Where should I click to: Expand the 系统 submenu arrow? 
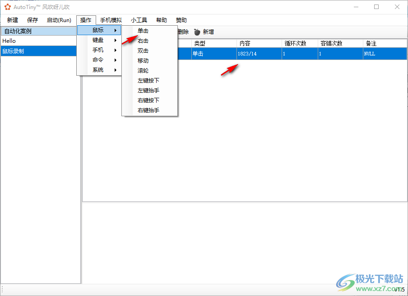[x=116, y=70]
